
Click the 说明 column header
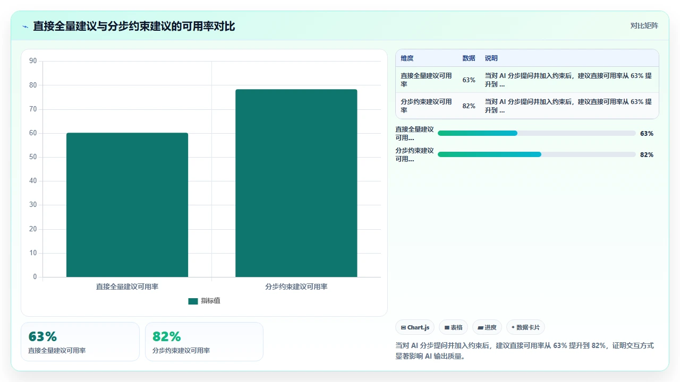491,58
